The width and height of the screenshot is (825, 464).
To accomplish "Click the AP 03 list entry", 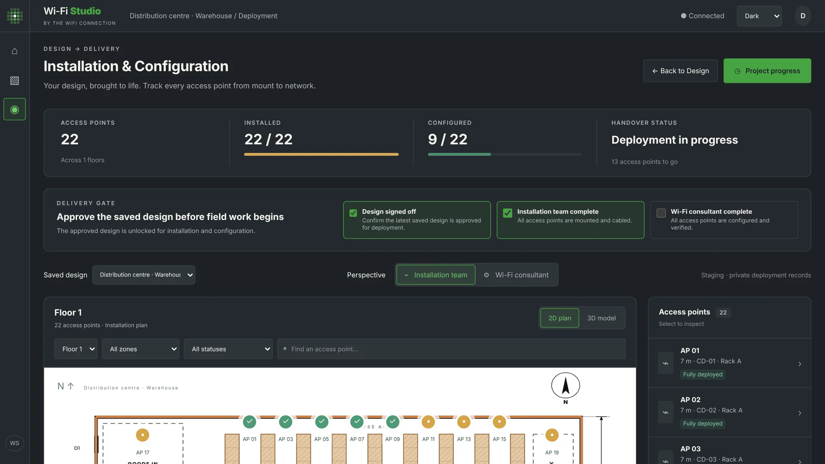I will click(x=729, y=451).
